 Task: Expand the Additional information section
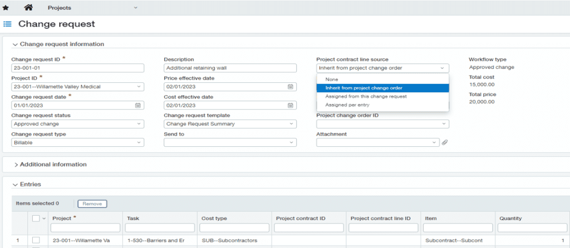[x=16, y=165]
